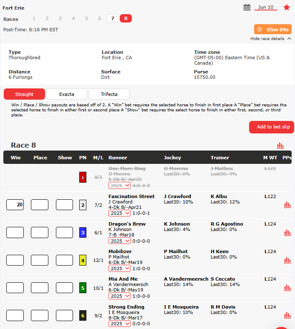The width and height of the screenshot is (295, 329).
Task: Open year dropdown for Dragon's Brew
Action: pyautogui.click(x=119, y=241)
